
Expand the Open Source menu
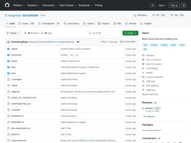(67, 5)
